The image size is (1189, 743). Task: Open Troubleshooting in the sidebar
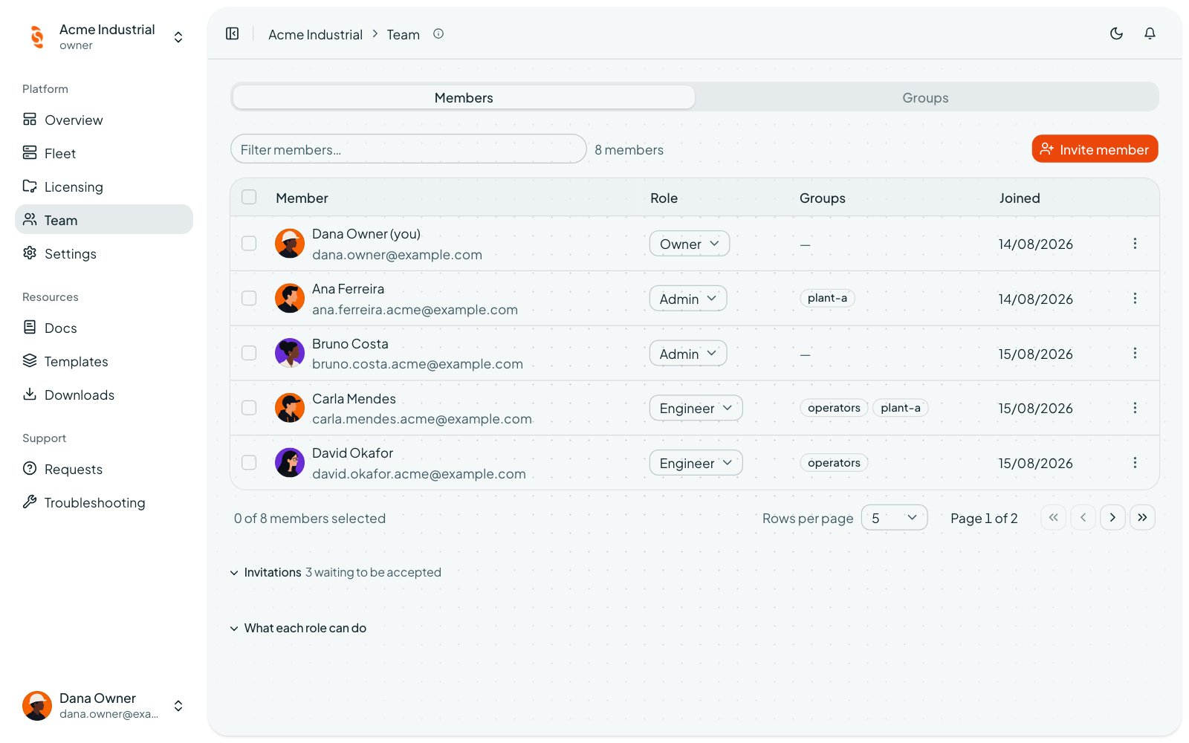104,502
